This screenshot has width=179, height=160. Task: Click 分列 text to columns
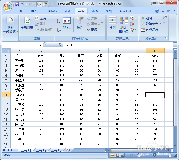pyautogui.click(x=113, y=23)
